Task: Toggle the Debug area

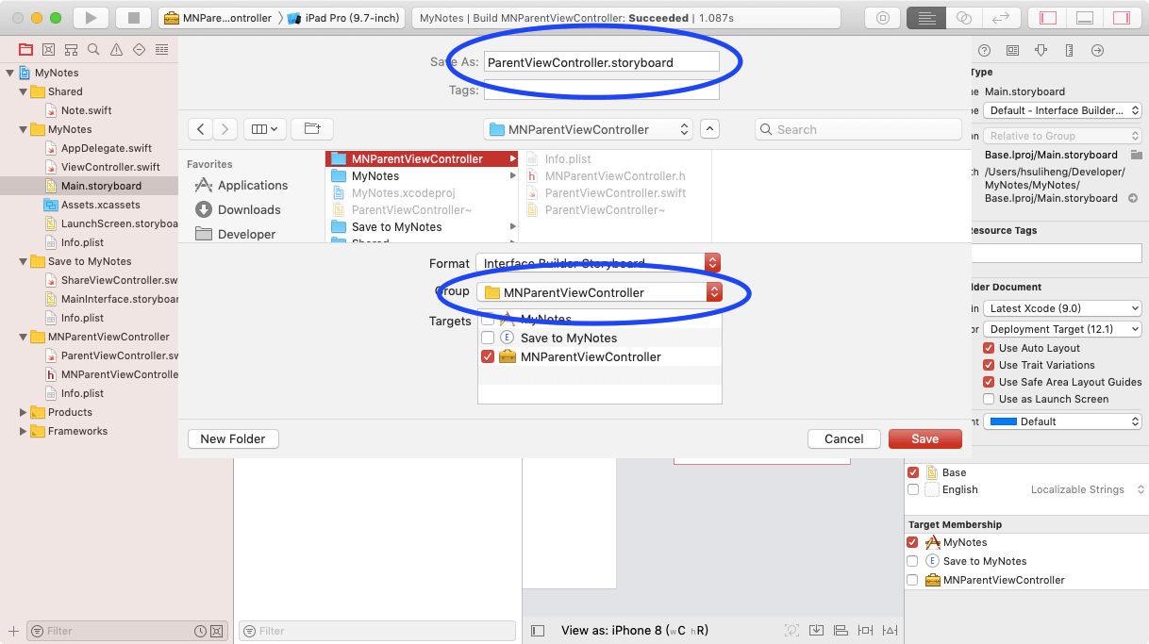Action: [1085, 18]
